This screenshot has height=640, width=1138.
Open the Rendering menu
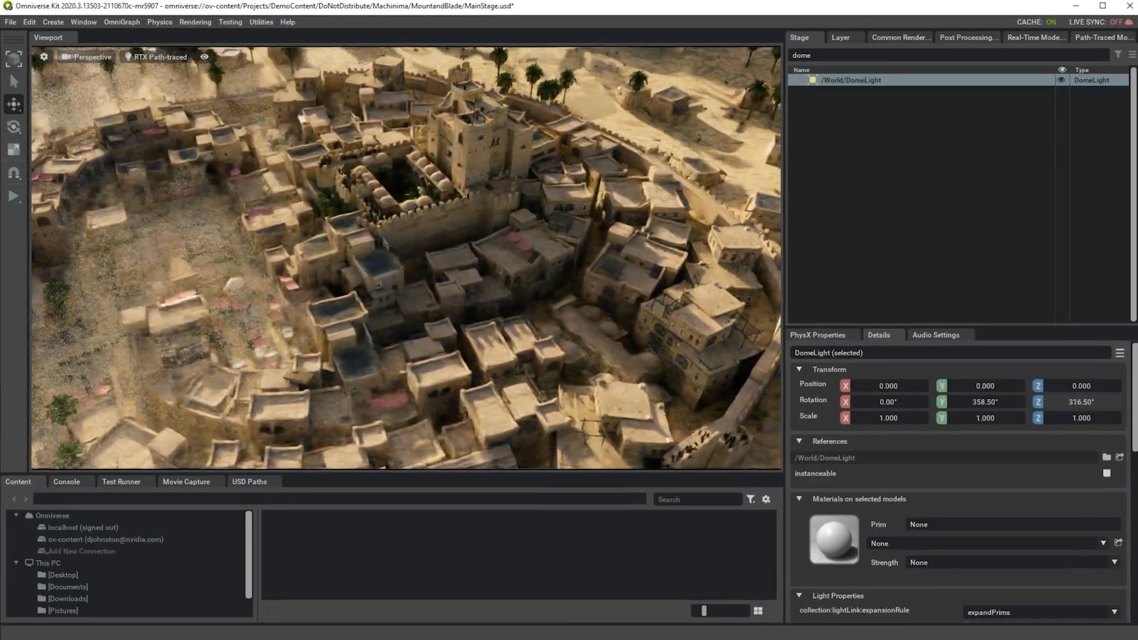(x=195, y=22)
